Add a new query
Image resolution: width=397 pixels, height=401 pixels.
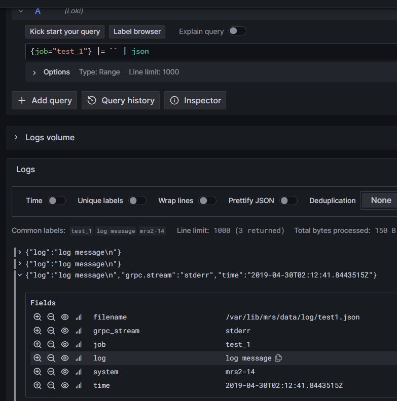[x=44, y=100]
